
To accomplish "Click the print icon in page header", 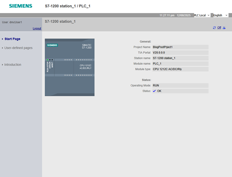I will pos(224,28).
